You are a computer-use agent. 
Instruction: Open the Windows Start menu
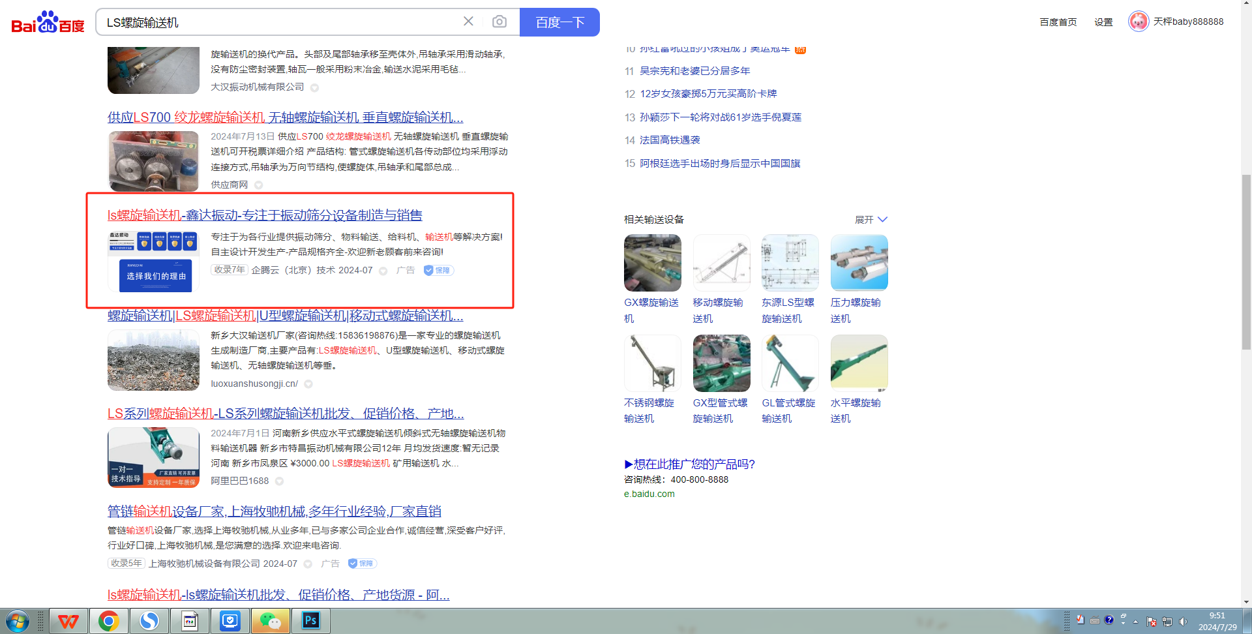18,621
